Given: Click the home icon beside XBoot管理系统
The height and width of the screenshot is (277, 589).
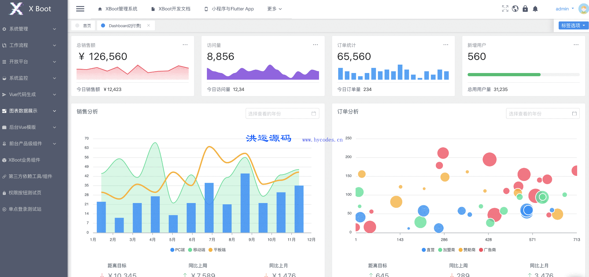Looking at the screenshot, I should pyautogui.click(x=100, y=9).
